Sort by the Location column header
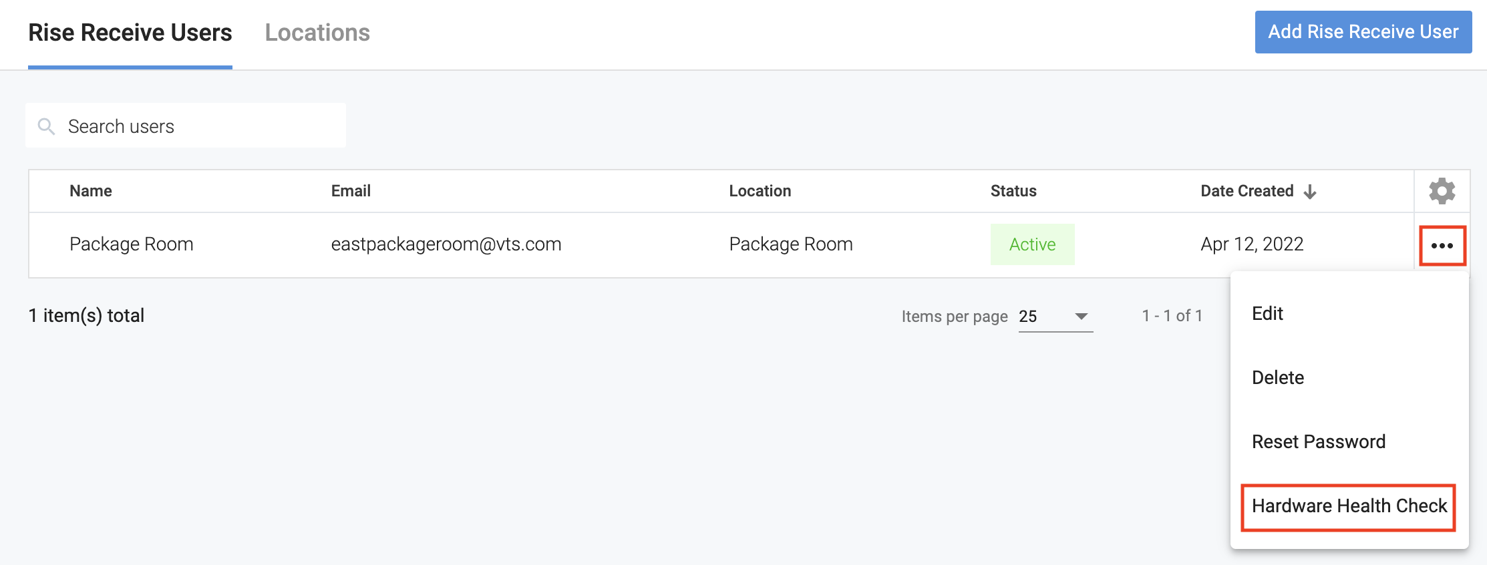This screenshot has height=565, width=1487. (x=760, y=191)
